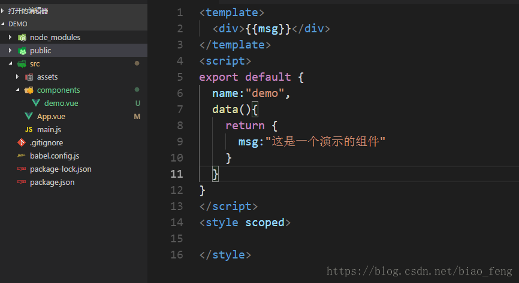Click the git icon beside .gitignore
Image resolution: width=519 pixels, height=283 pixels.
22,142
